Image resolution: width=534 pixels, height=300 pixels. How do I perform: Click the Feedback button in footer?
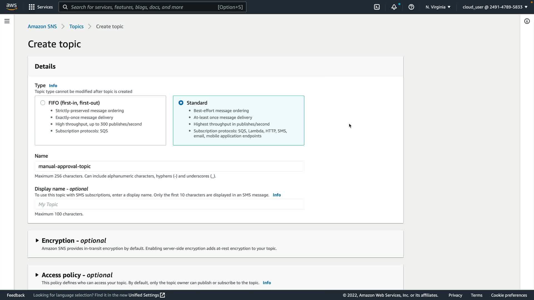pos(16,295)
